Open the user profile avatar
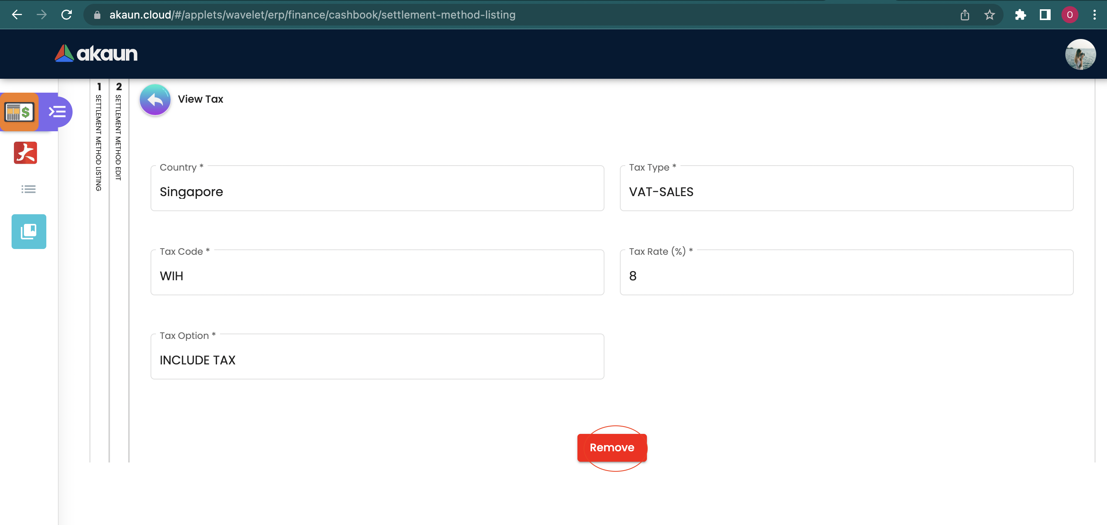The image size is (1107, 525). point(1080,54)
